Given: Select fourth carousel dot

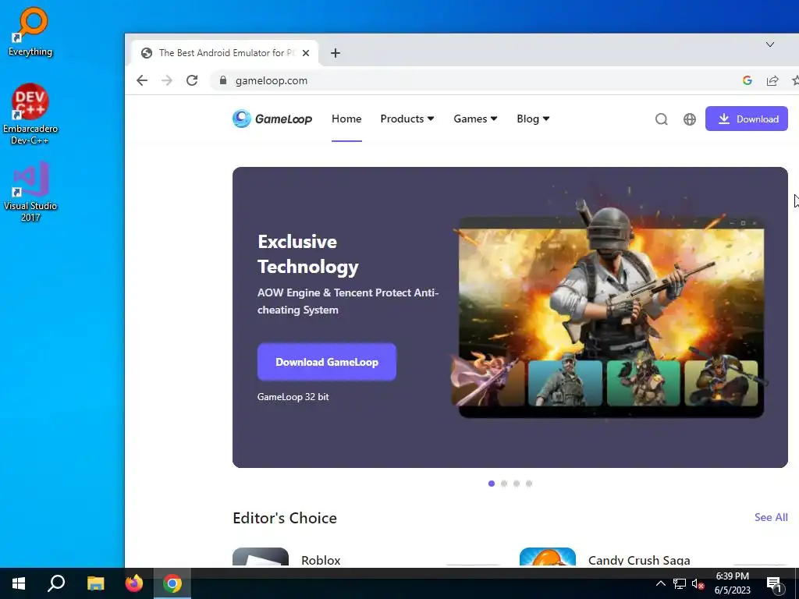Looking at the screenshot, I should point(529,484).
